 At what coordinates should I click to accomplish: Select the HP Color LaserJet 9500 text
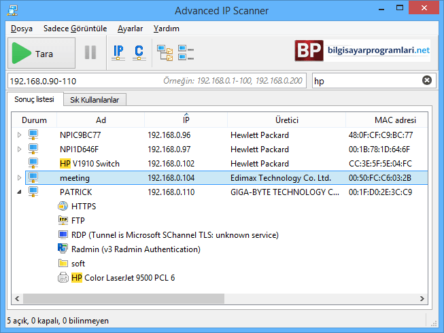click(123, 278)
